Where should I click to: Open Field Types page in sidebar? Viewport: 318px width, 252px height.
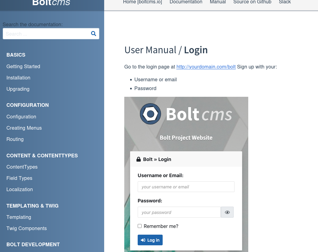pyautogui.click(x=19, y=178)
